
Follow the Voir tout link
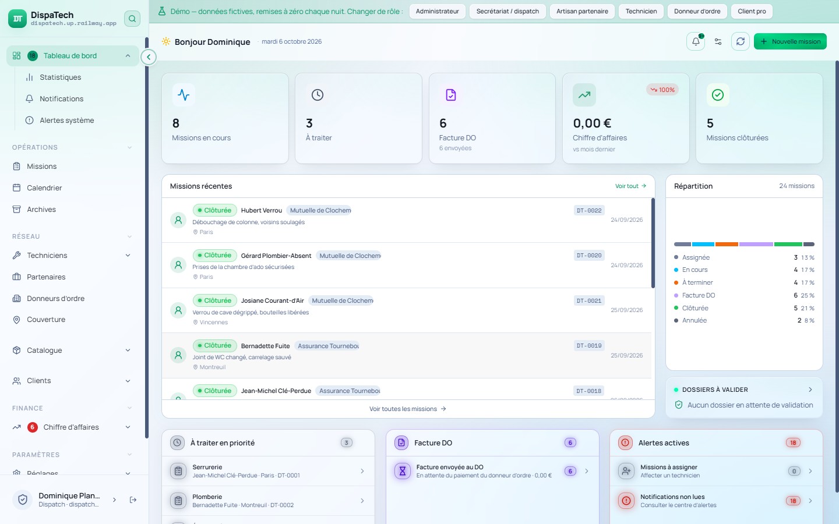pos(630,186)
